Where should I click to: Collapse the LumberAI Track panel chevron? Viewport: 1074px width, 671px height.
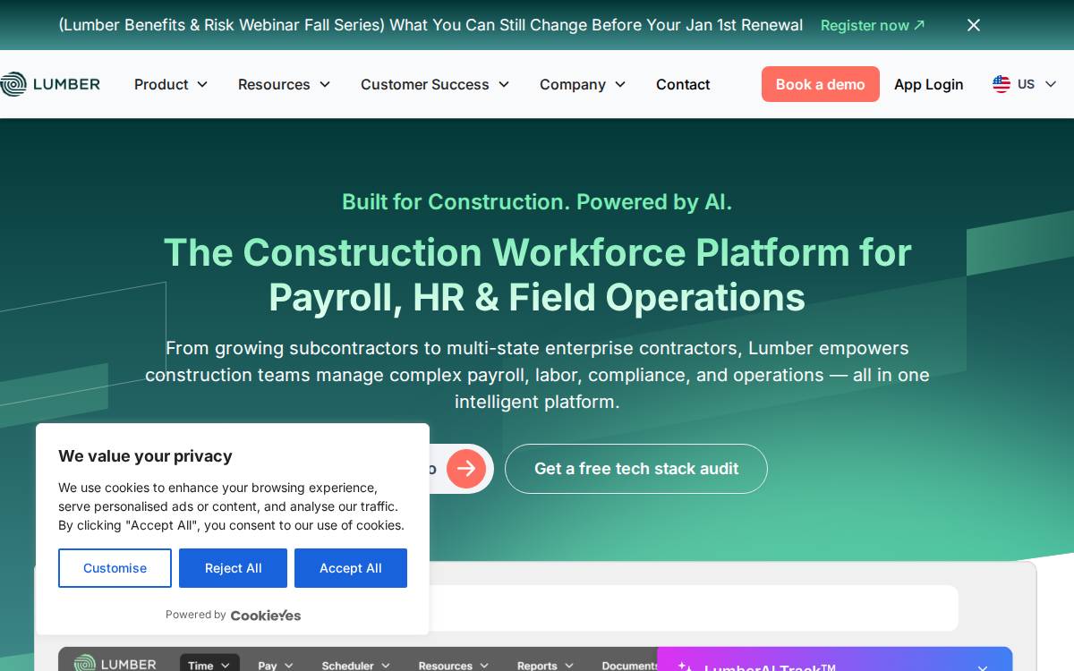(x=983, y=667)
